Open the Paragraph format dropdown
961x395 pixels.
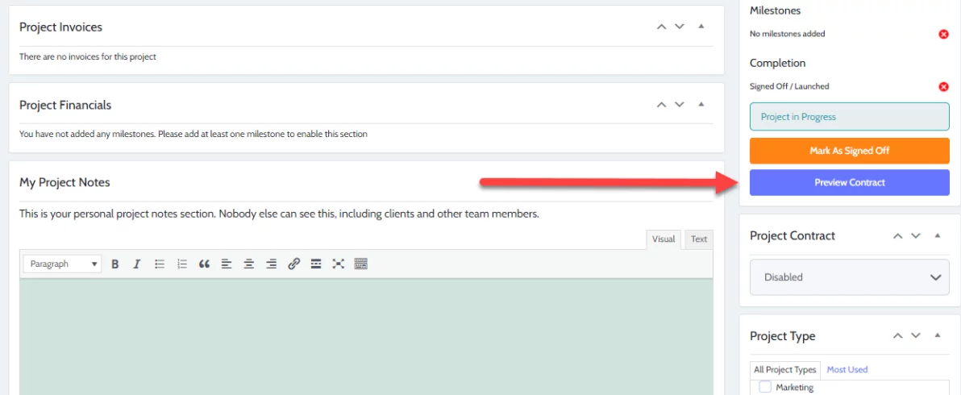tap(63, 264)
